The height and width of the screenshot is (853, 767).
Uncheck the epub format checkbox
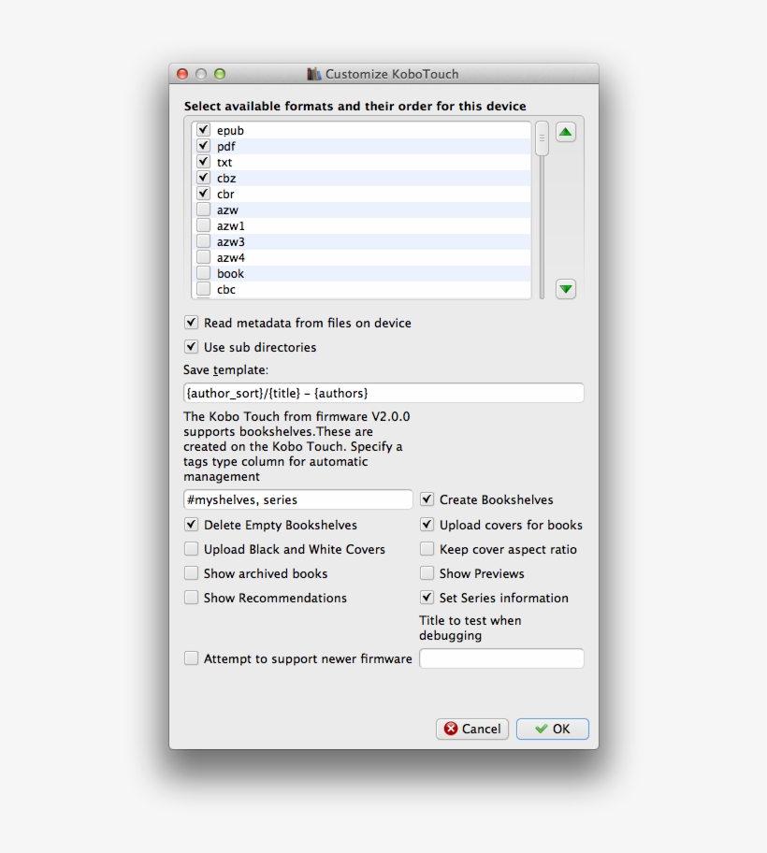pos(203,131)
